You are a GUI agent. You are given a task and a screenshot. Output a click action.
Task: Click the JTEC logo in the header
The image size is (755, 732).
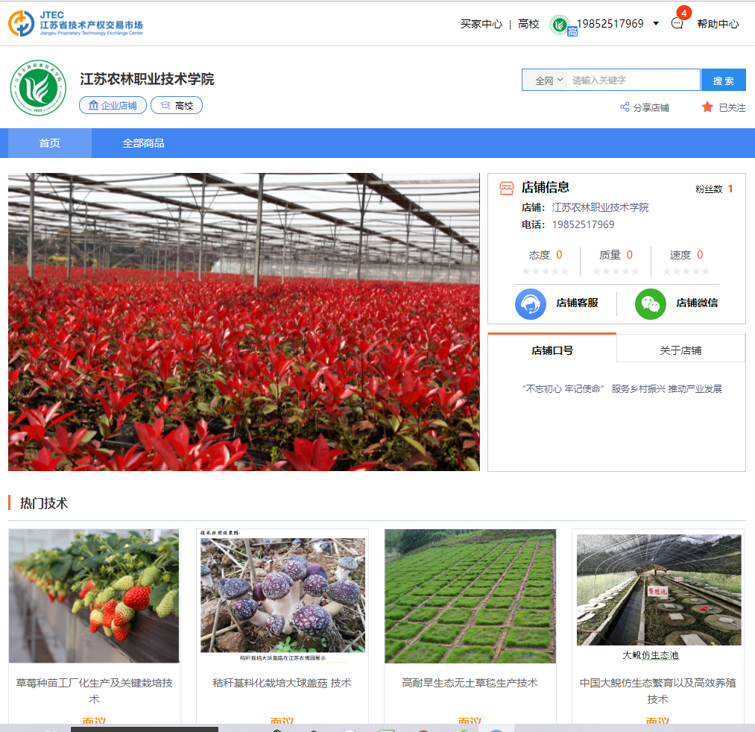75,23
